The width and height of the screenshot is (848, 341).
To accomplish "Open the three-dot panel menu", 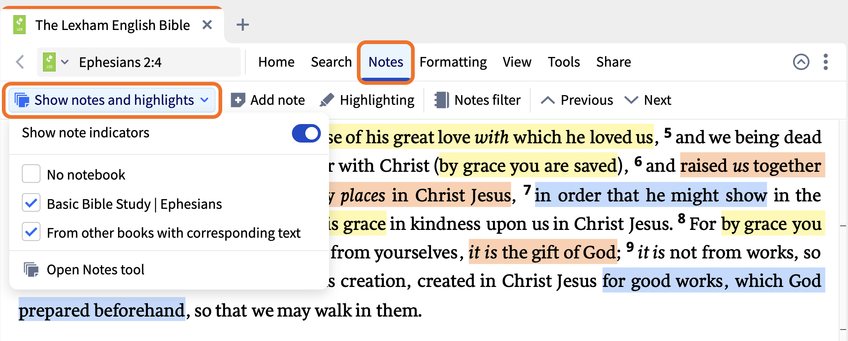I will point(826,62).
